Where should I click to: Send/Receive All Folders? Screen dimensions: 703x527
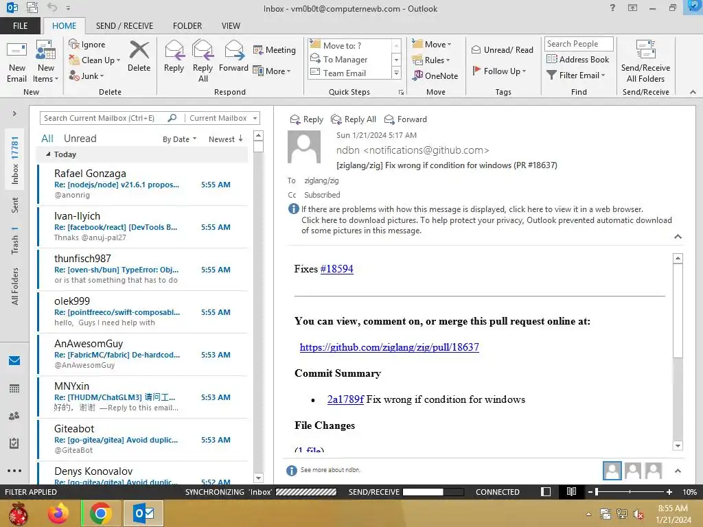pyautogui.click(x=645, y=61)
